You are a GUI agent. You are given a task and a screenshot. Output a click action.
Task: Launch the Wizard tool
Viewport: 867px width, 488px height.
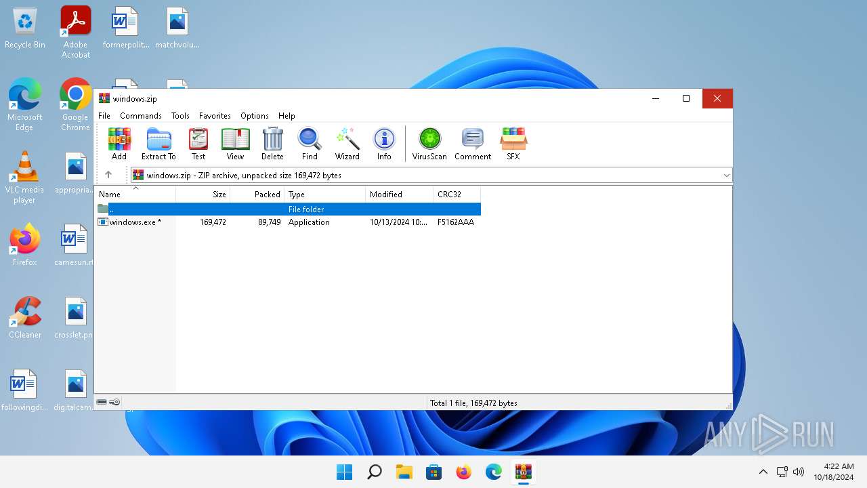tap(347, 144)
